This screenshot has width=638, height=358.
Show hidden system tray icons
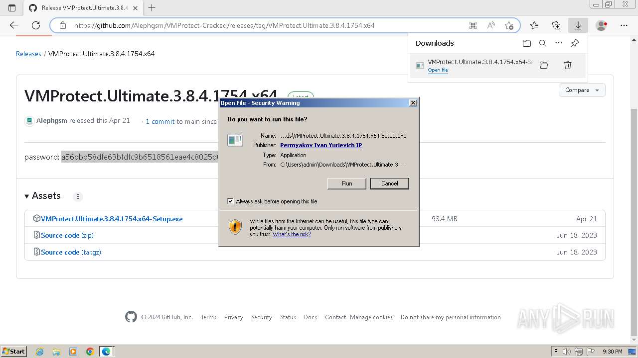click(556, 352)
